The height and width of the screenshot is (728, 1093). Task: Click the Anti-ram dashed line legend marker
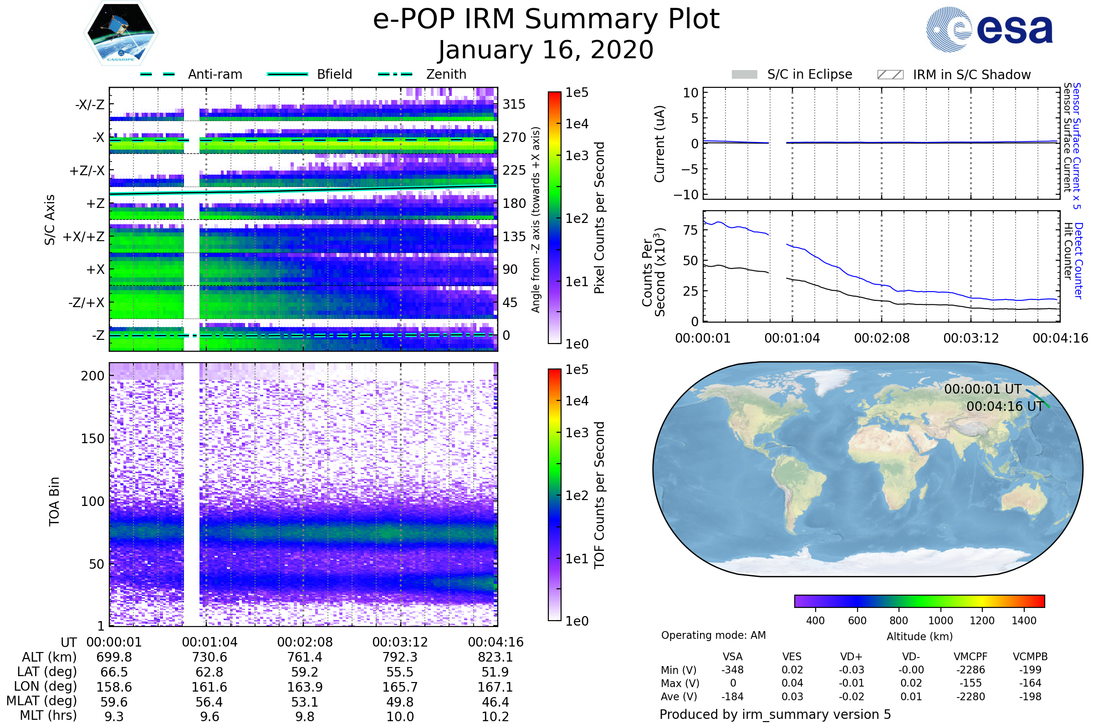tap(158, 74)
